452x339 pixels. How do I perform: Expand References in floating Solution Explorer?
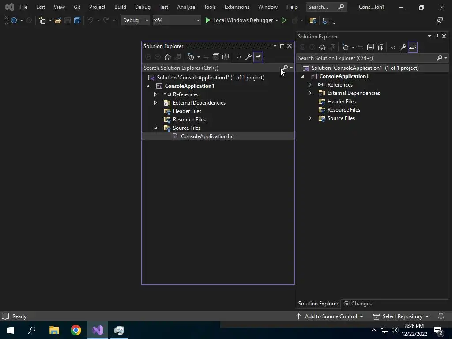click(x=156, y=94)
